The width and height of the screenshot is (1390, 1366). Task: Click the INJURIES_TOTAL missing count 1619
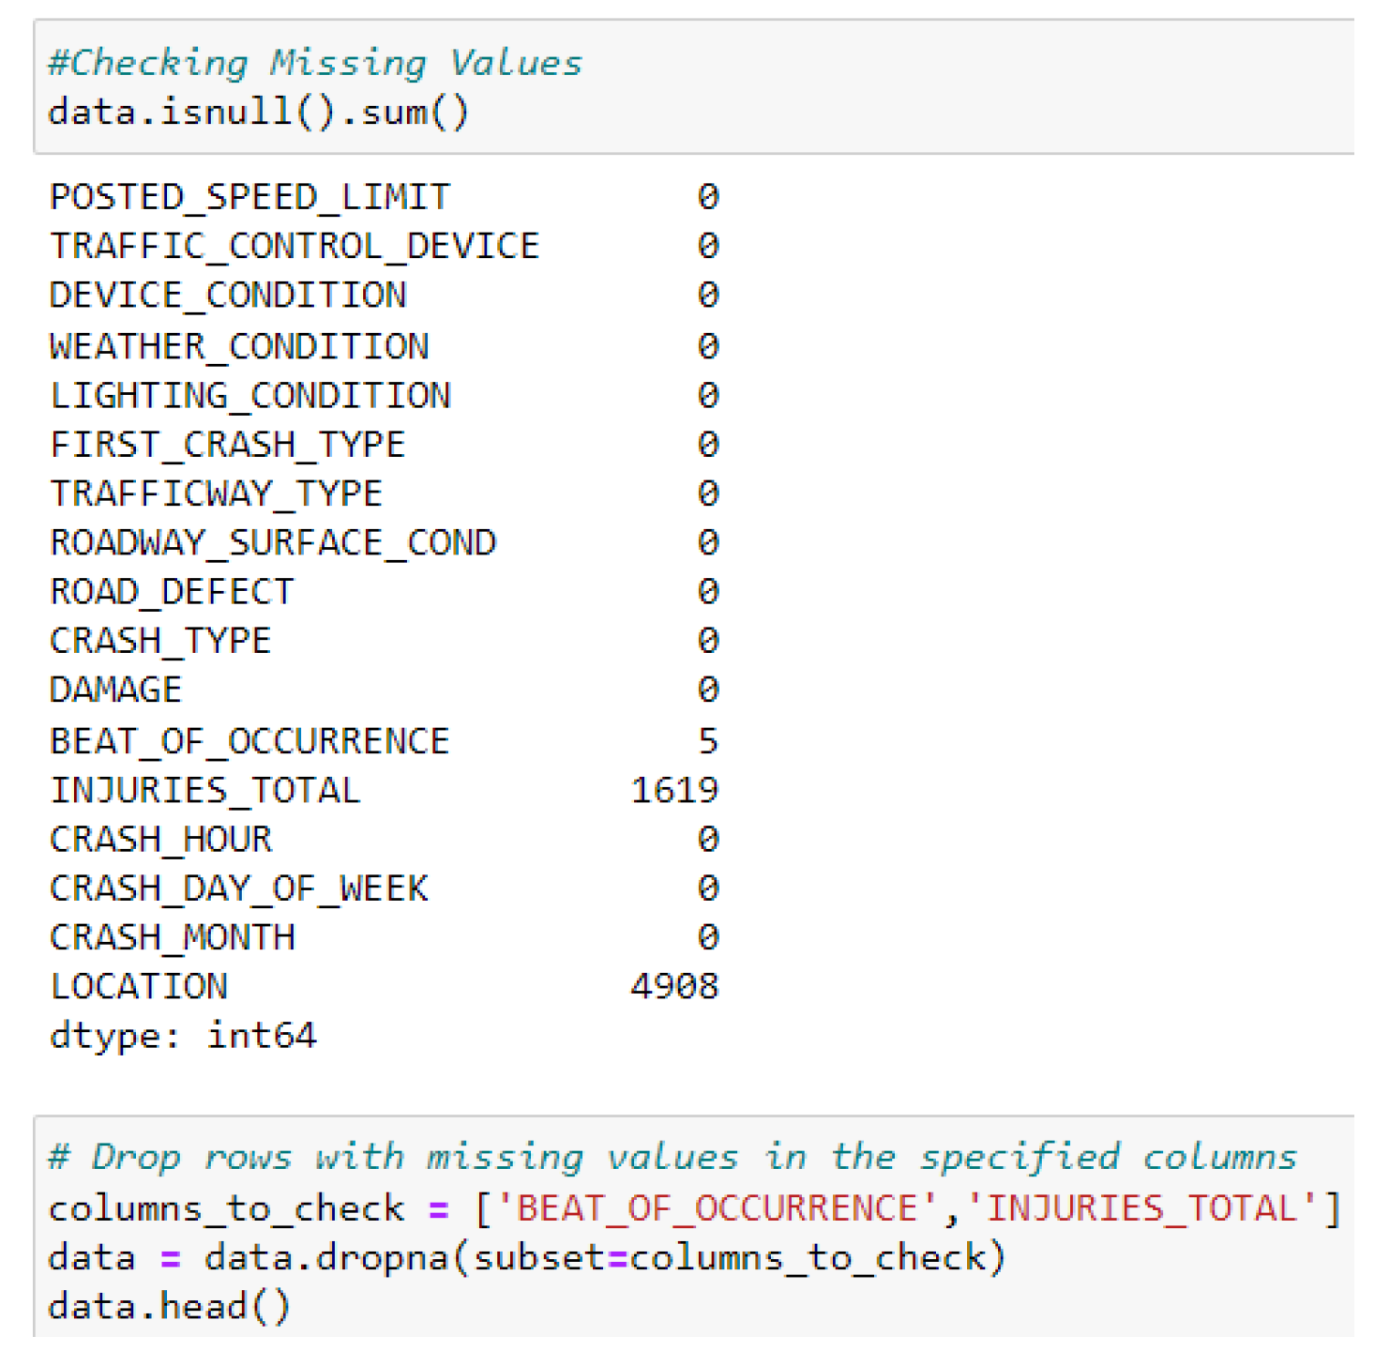(674, 790)
